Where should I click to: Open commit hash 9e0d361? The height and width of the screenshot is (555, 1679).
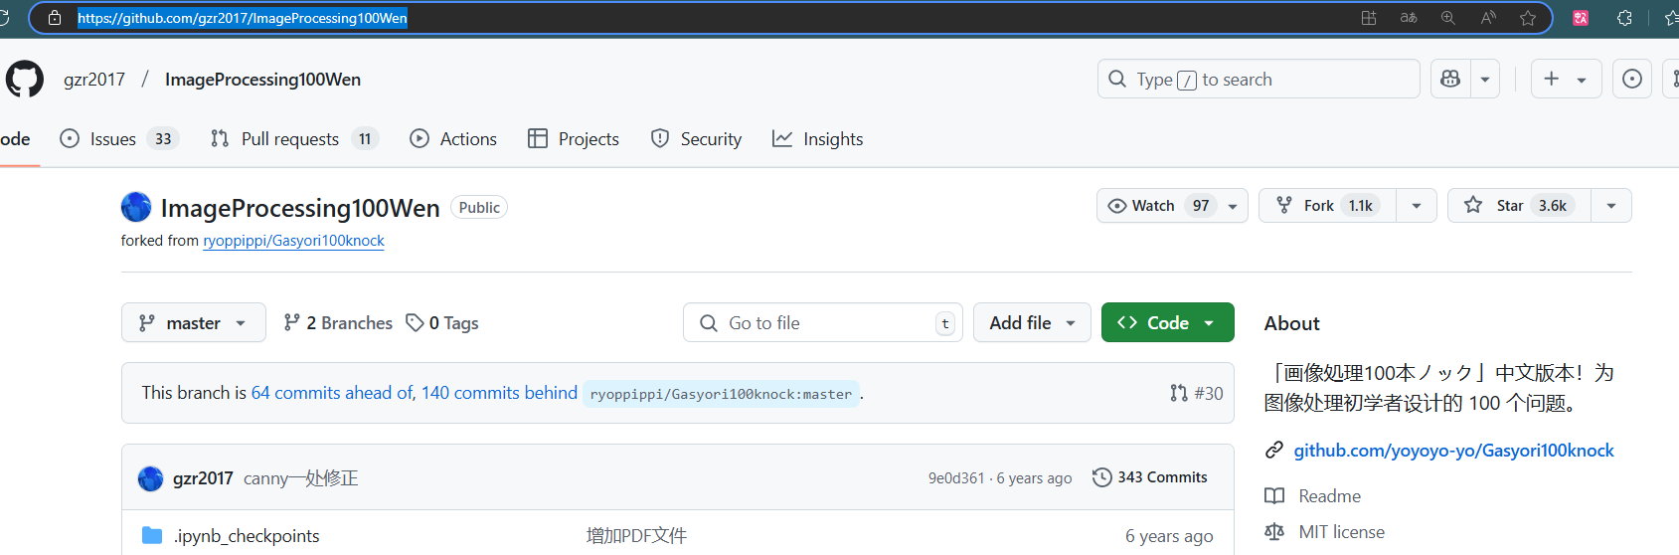point(956,478)
